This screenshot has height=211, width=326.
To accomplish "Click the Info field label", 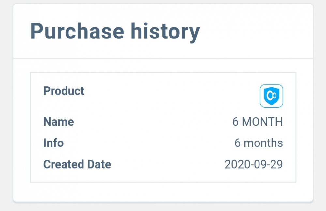I will pos(53,143).
